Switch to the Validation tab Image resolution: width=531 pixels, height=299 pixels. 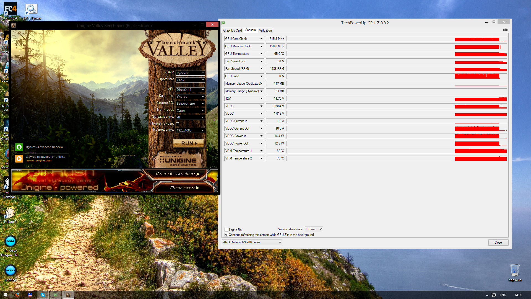point(265,30)
